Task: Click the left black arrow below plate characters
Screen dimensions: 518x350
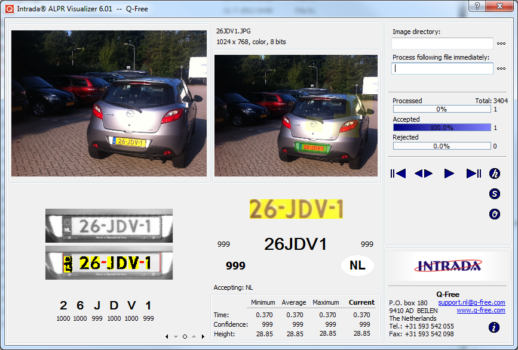Action: (x=167, y=337)
